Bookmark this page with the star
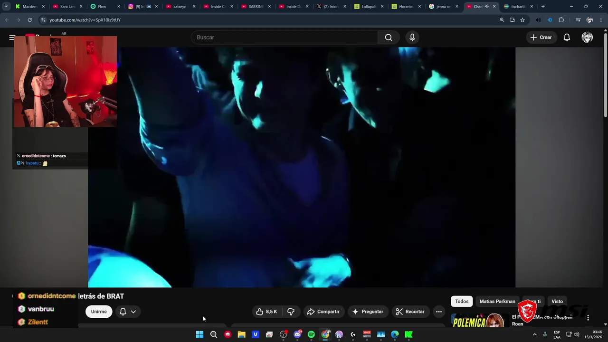 pos(522,20)
